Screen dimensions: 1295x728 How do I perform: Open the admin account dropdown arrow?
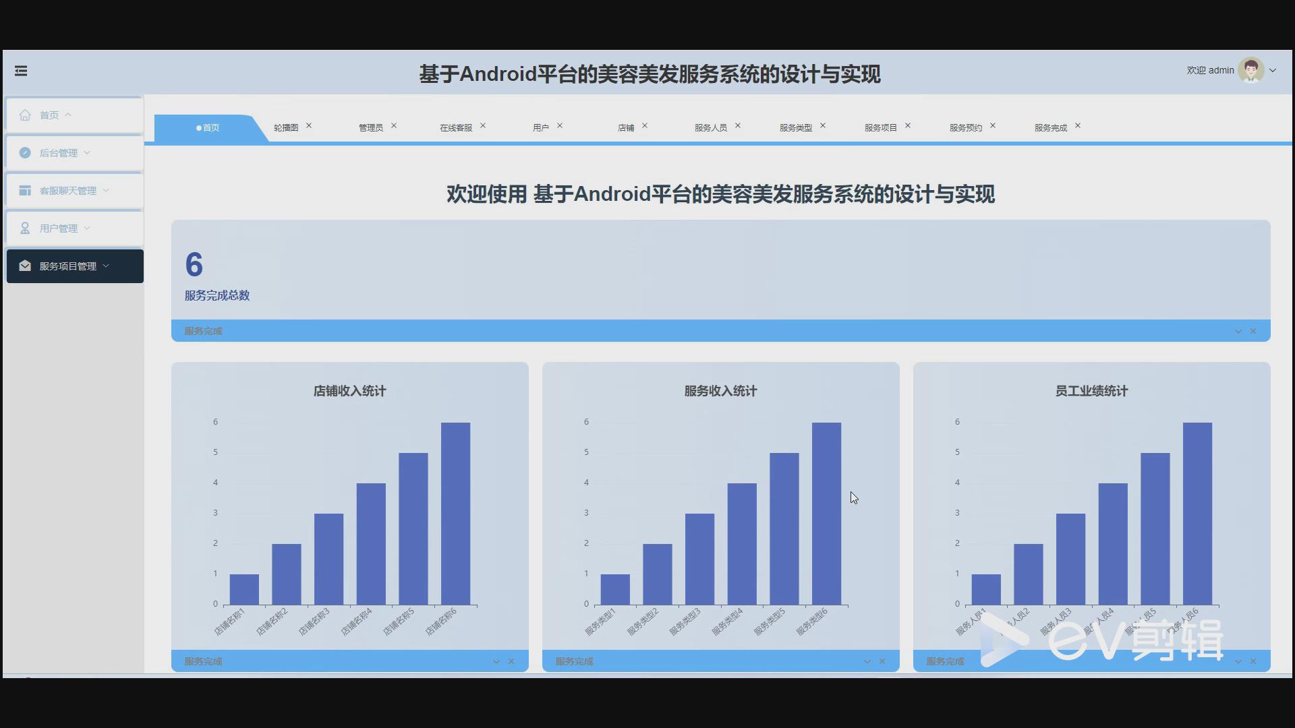1273,70
